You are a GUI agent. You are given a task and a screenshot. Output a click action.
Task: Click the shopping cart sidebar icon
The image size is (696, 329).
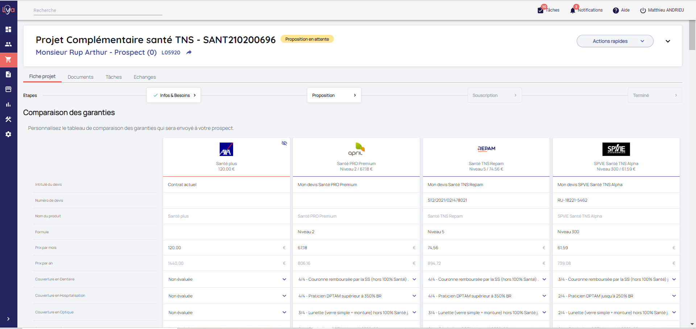8,59
